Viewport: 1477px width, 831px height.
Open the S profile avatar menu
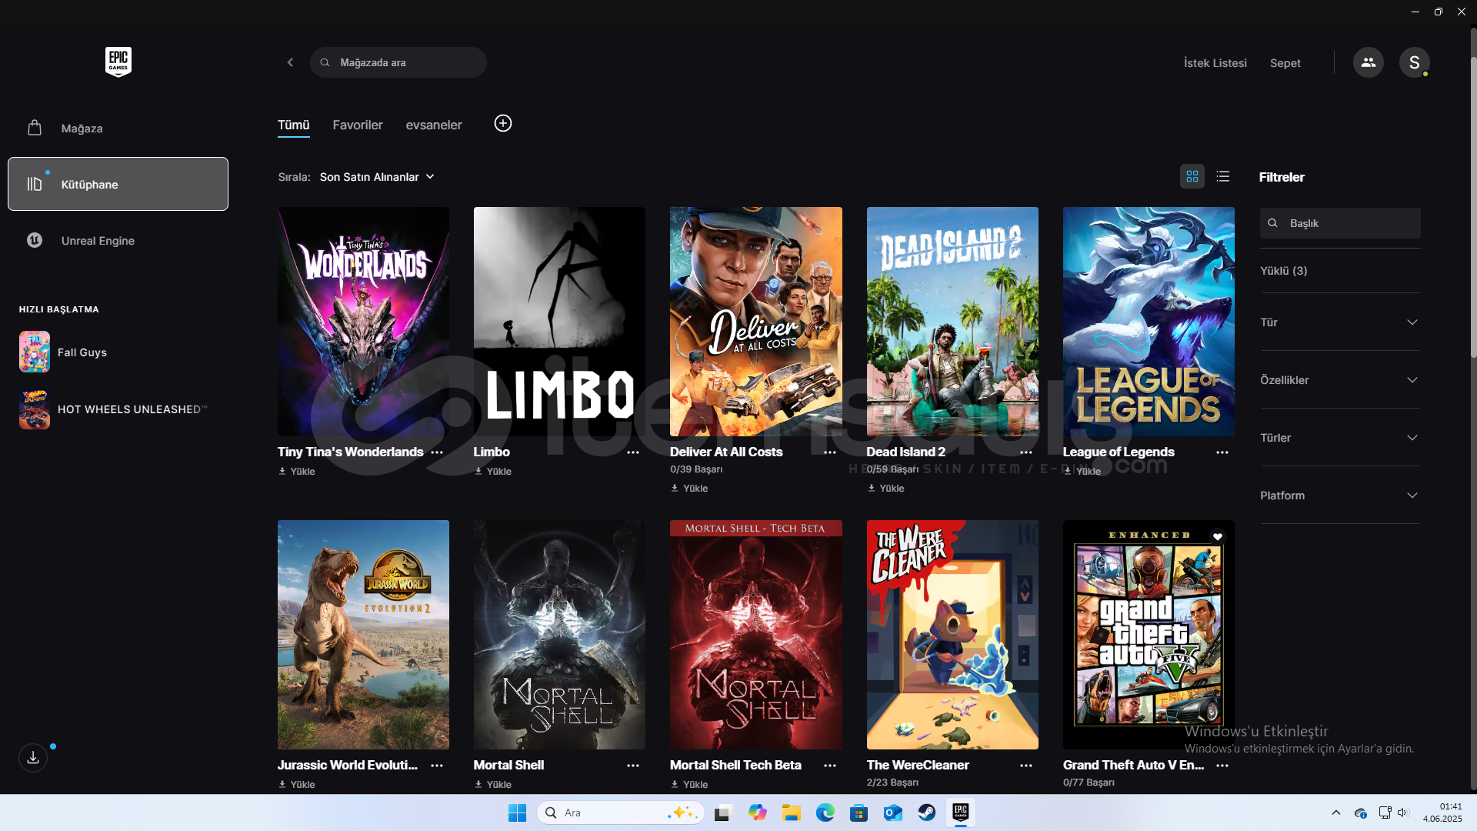[x=1414, y=62]
